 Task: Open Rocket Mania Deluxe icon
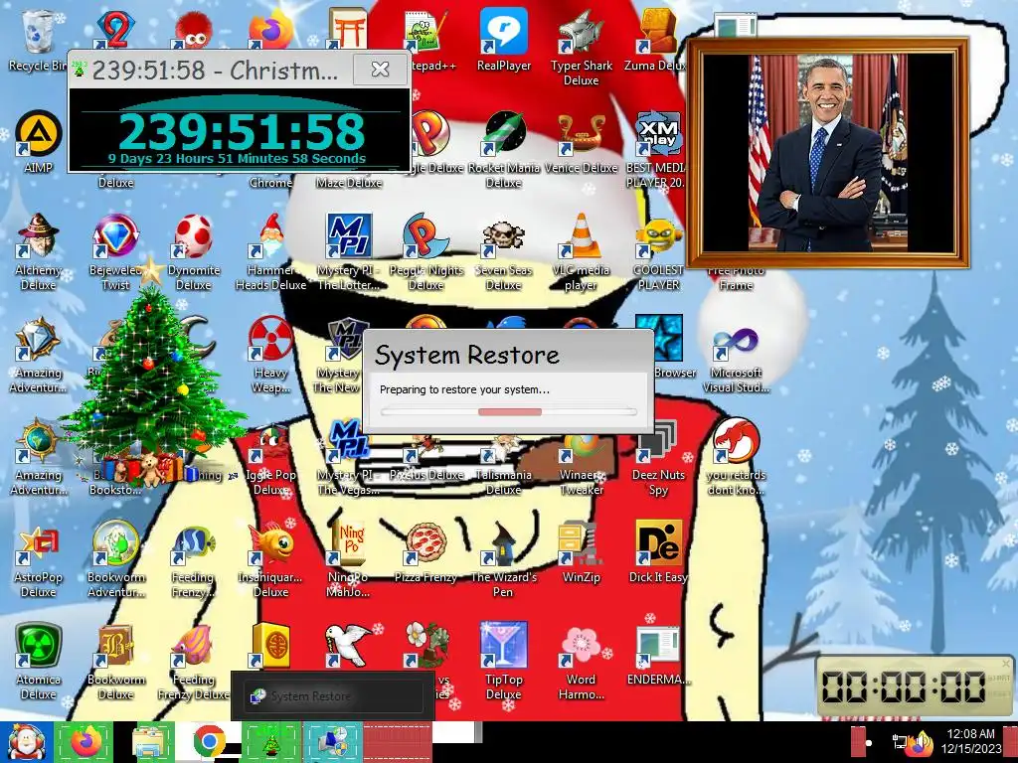504,149
